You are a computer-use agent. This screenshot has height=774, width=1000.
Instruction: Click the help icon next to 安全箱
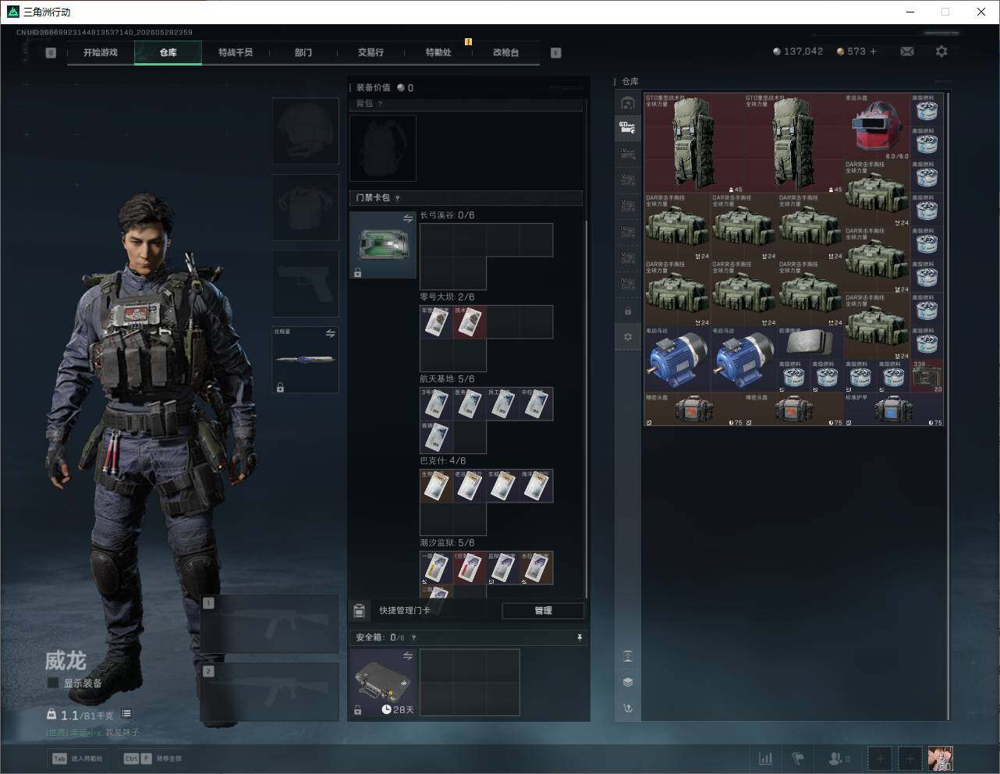(x=413, y=637)
